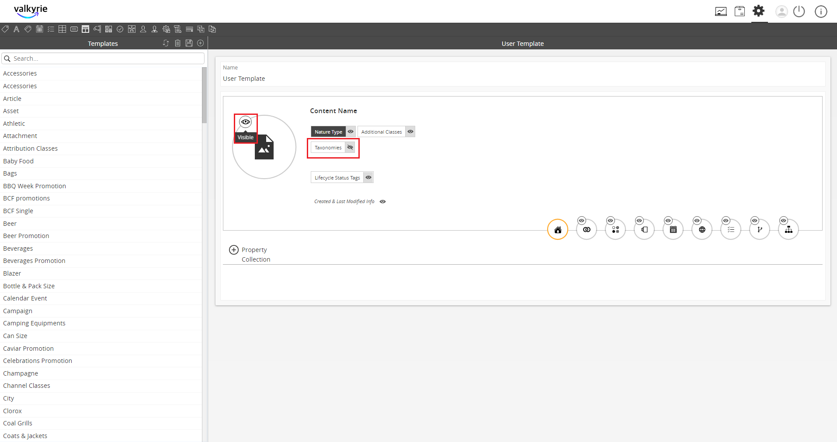Screen dimensions: 837x442
Task: Toggle the eye above the linked-rings tab
Action: pos(581,221)
